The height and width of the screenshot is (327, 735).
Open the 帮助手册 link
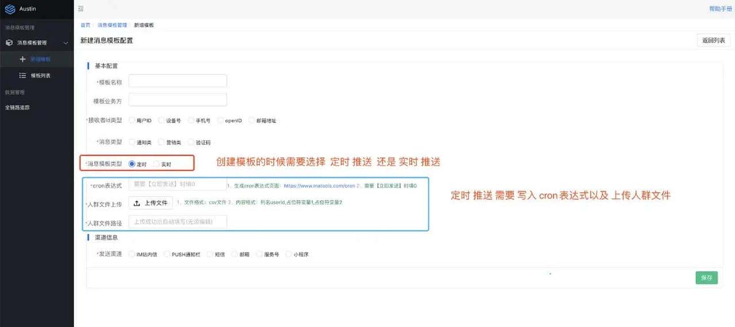point(721,9)
